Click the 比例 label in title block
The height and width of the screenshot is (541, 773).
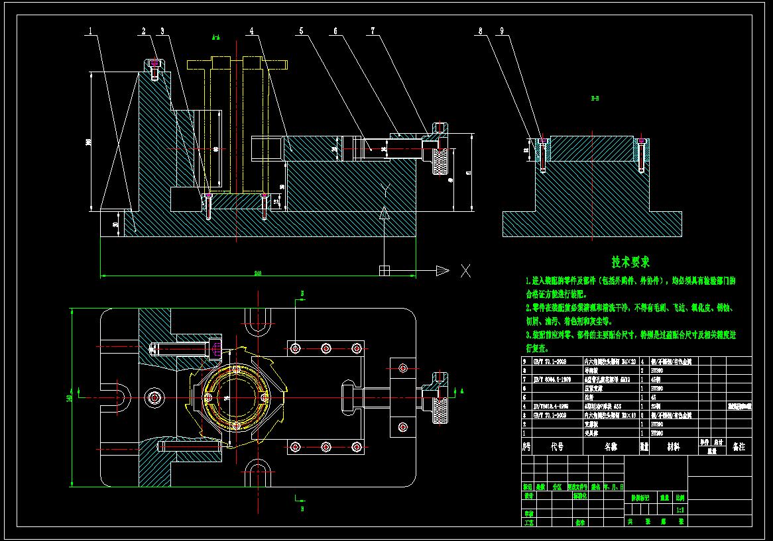pyautogui.click(x=680, y=498)
